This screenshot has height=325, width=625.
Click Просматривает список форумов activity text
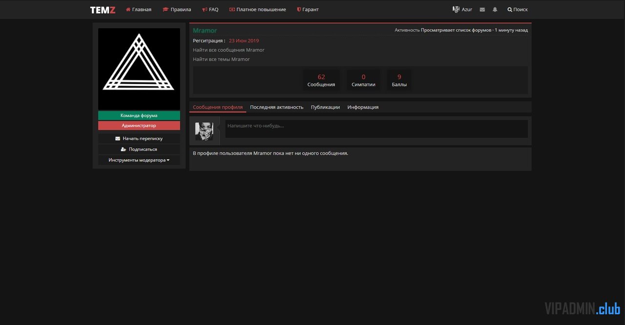point(456,30)
